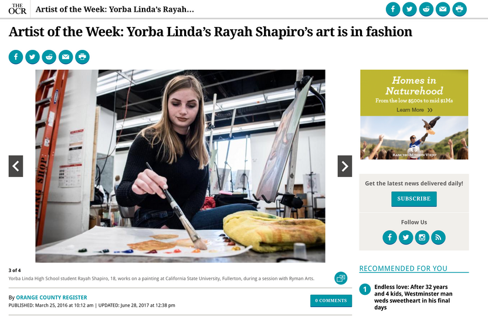
Task: Click Facebook share icon below the headline
Action: pos(16,57)
